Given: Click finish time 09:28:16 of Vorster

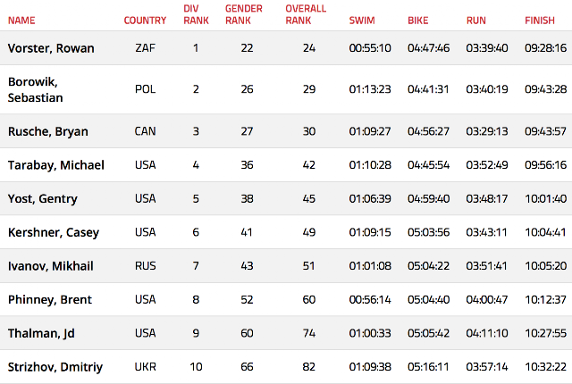Looking at the screenshot, I should pos(546,48).
